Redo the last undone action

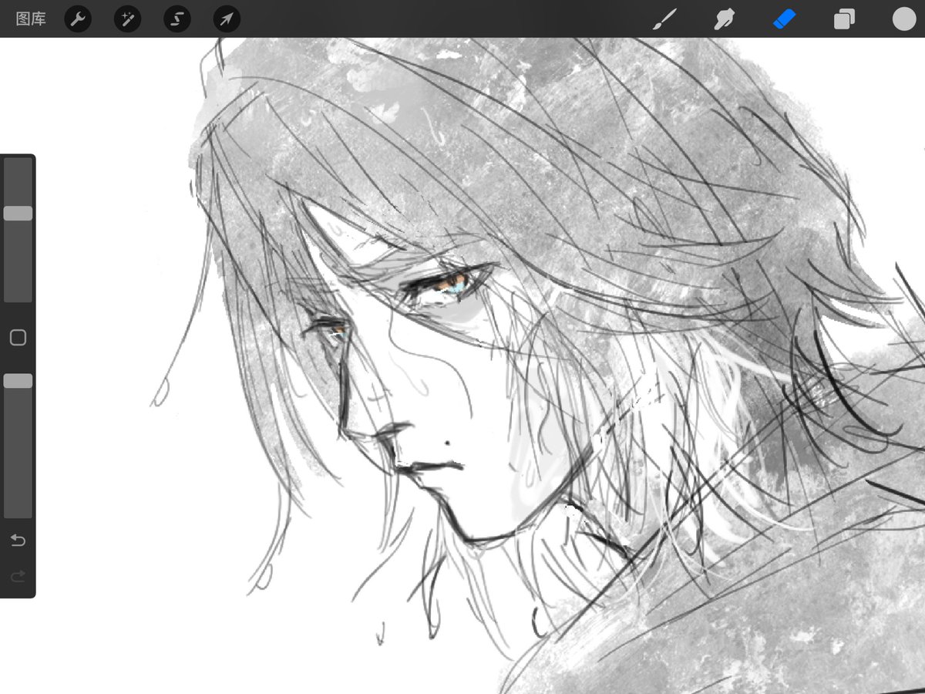coord(18,576)
